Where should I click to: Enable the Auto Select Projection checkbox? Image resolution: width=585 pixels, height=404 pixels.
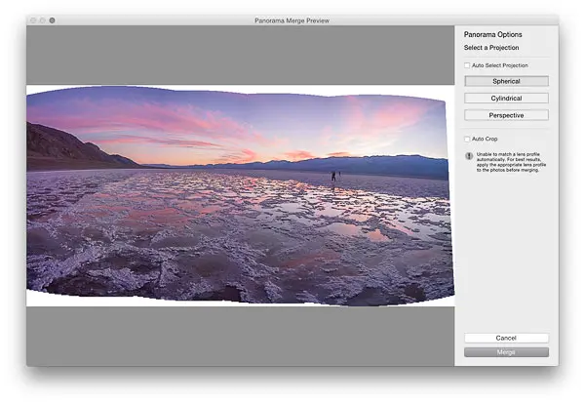467,65
